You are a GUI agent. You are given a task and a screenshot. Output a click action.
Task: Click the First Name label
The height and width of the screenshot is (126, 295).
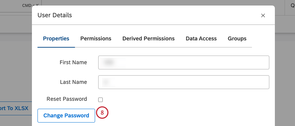click(x=73, y=62)
